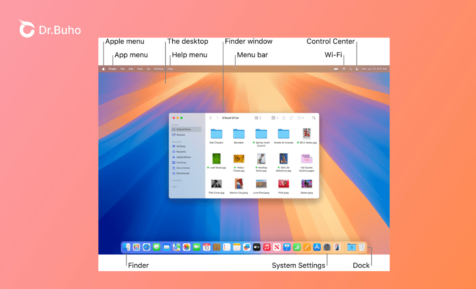The width and height of the screenshot is (476, 289).
Task: Click the back navigation arrow in Finder
Action: (211, 118)
